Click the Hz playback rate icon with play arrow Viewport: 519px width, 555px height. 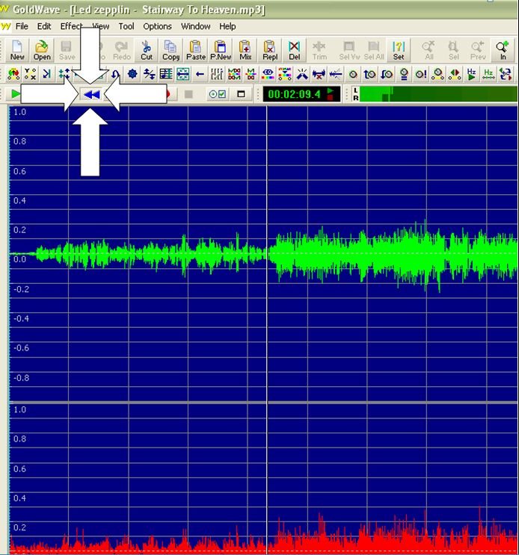472,75
